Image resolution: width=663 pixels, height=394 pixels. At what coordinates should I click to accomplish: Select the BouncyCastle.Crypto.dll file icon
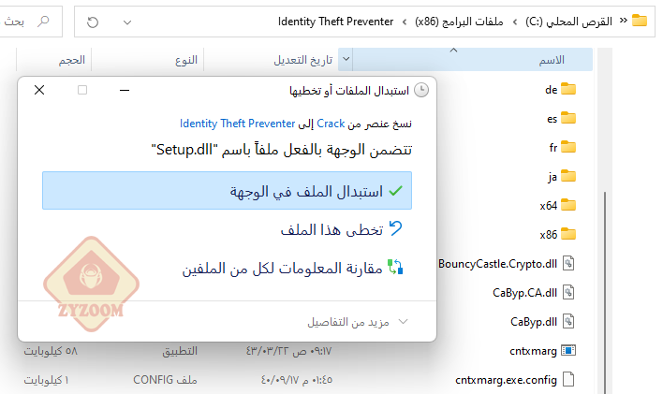568,263
